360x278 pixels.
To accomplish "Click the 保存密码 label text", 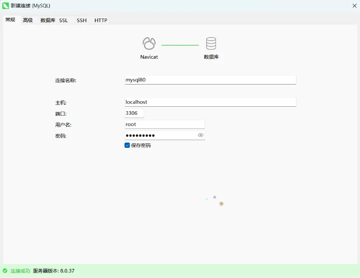I will click(141, 146).
